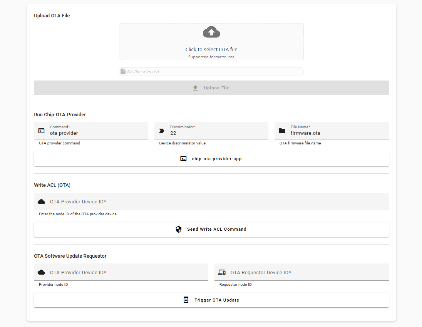Focus OTA Provider Device ID under Write ACL
The height and width of the screenshot is (327, 422).
click(x=216, y=201)
